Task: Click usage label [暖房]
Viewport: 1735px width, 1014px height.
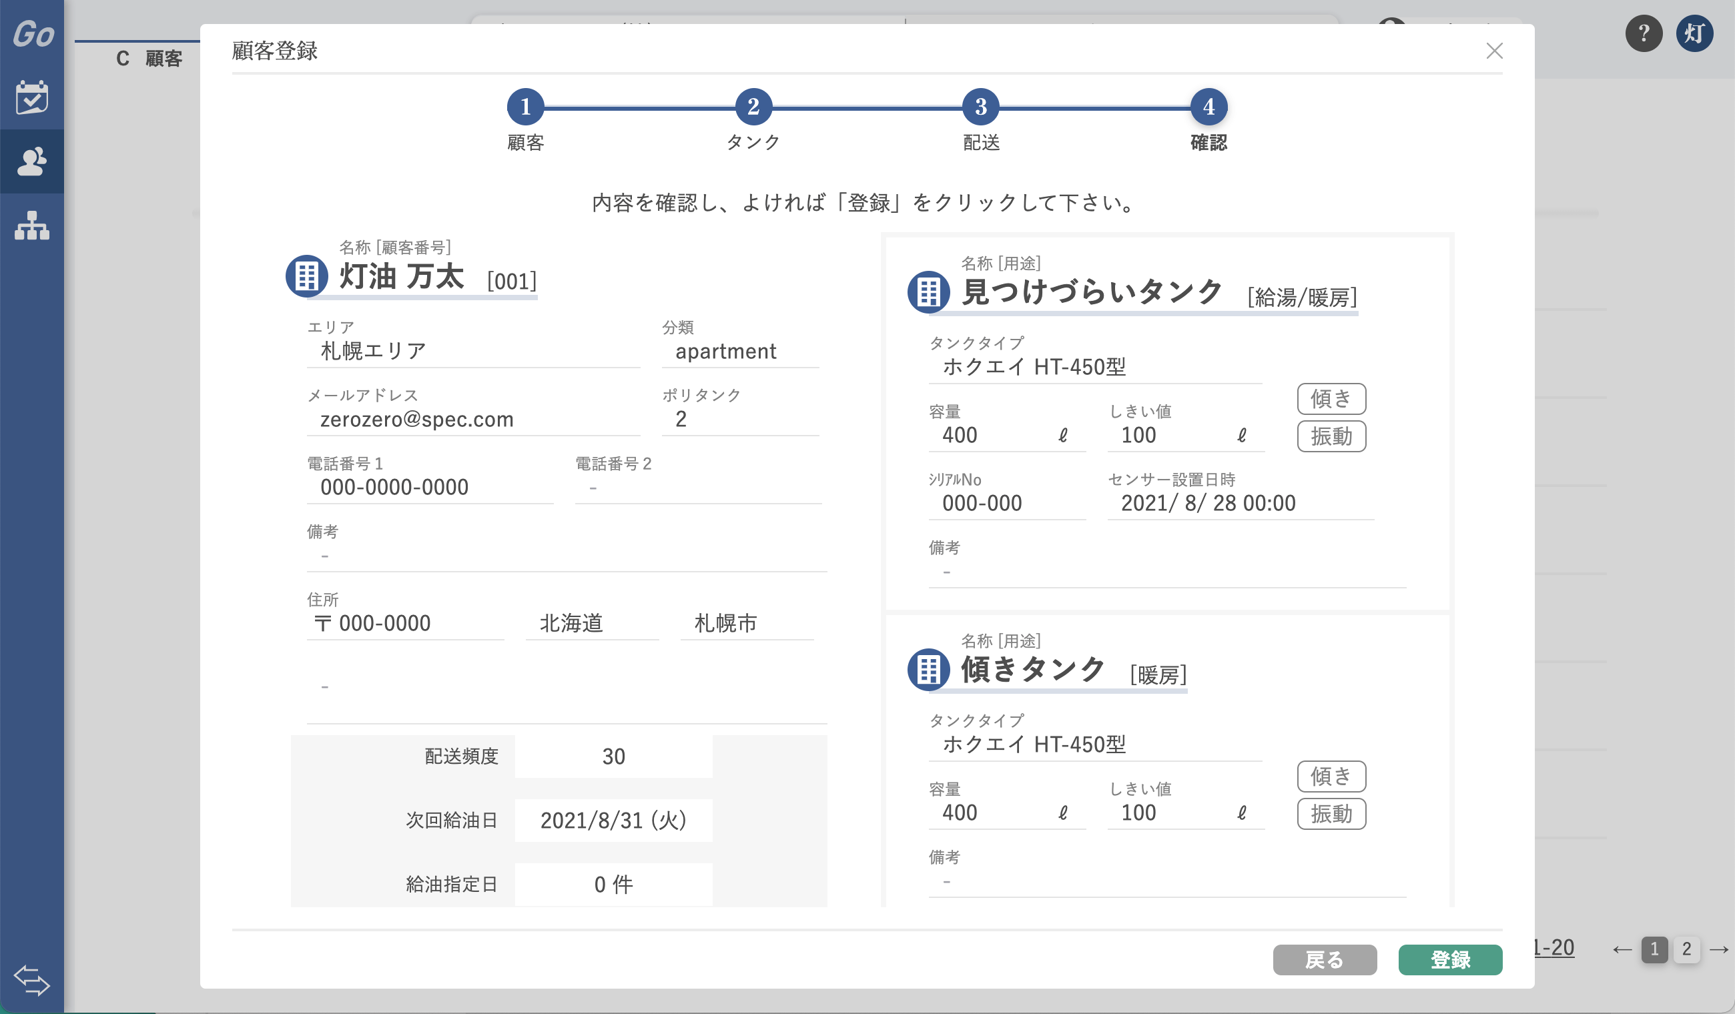Action: pyautogui.click(x=1158, y=675)
